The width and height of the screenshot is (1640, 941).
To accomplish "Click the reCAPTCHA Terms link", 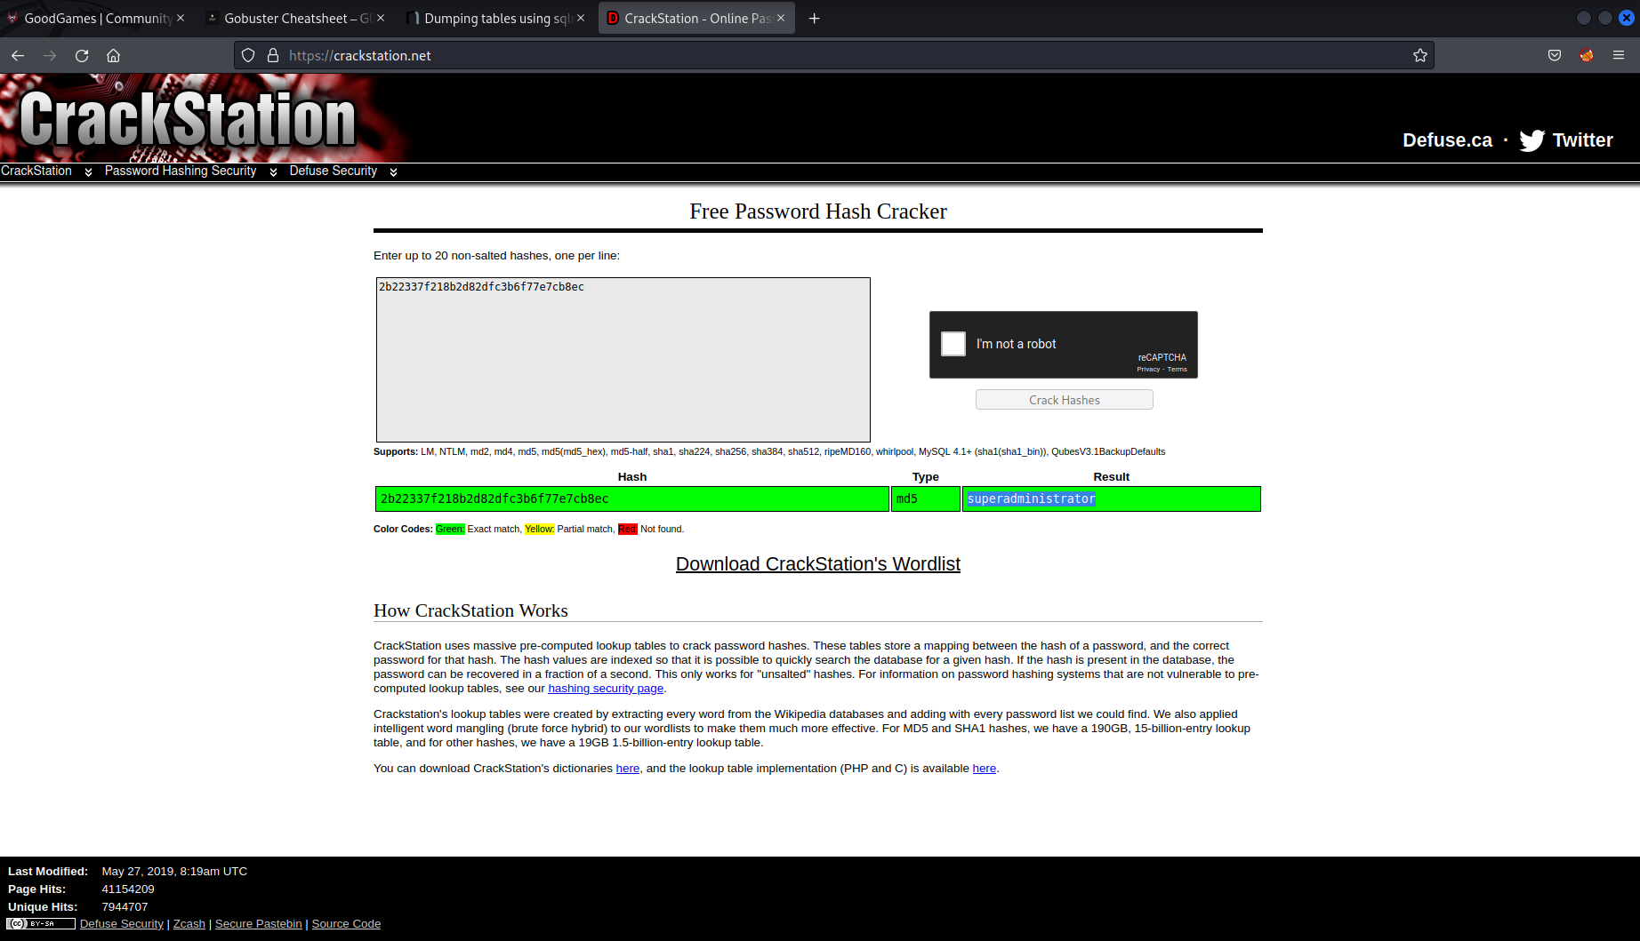I will pyautogui.click(x=1178, y=370).
